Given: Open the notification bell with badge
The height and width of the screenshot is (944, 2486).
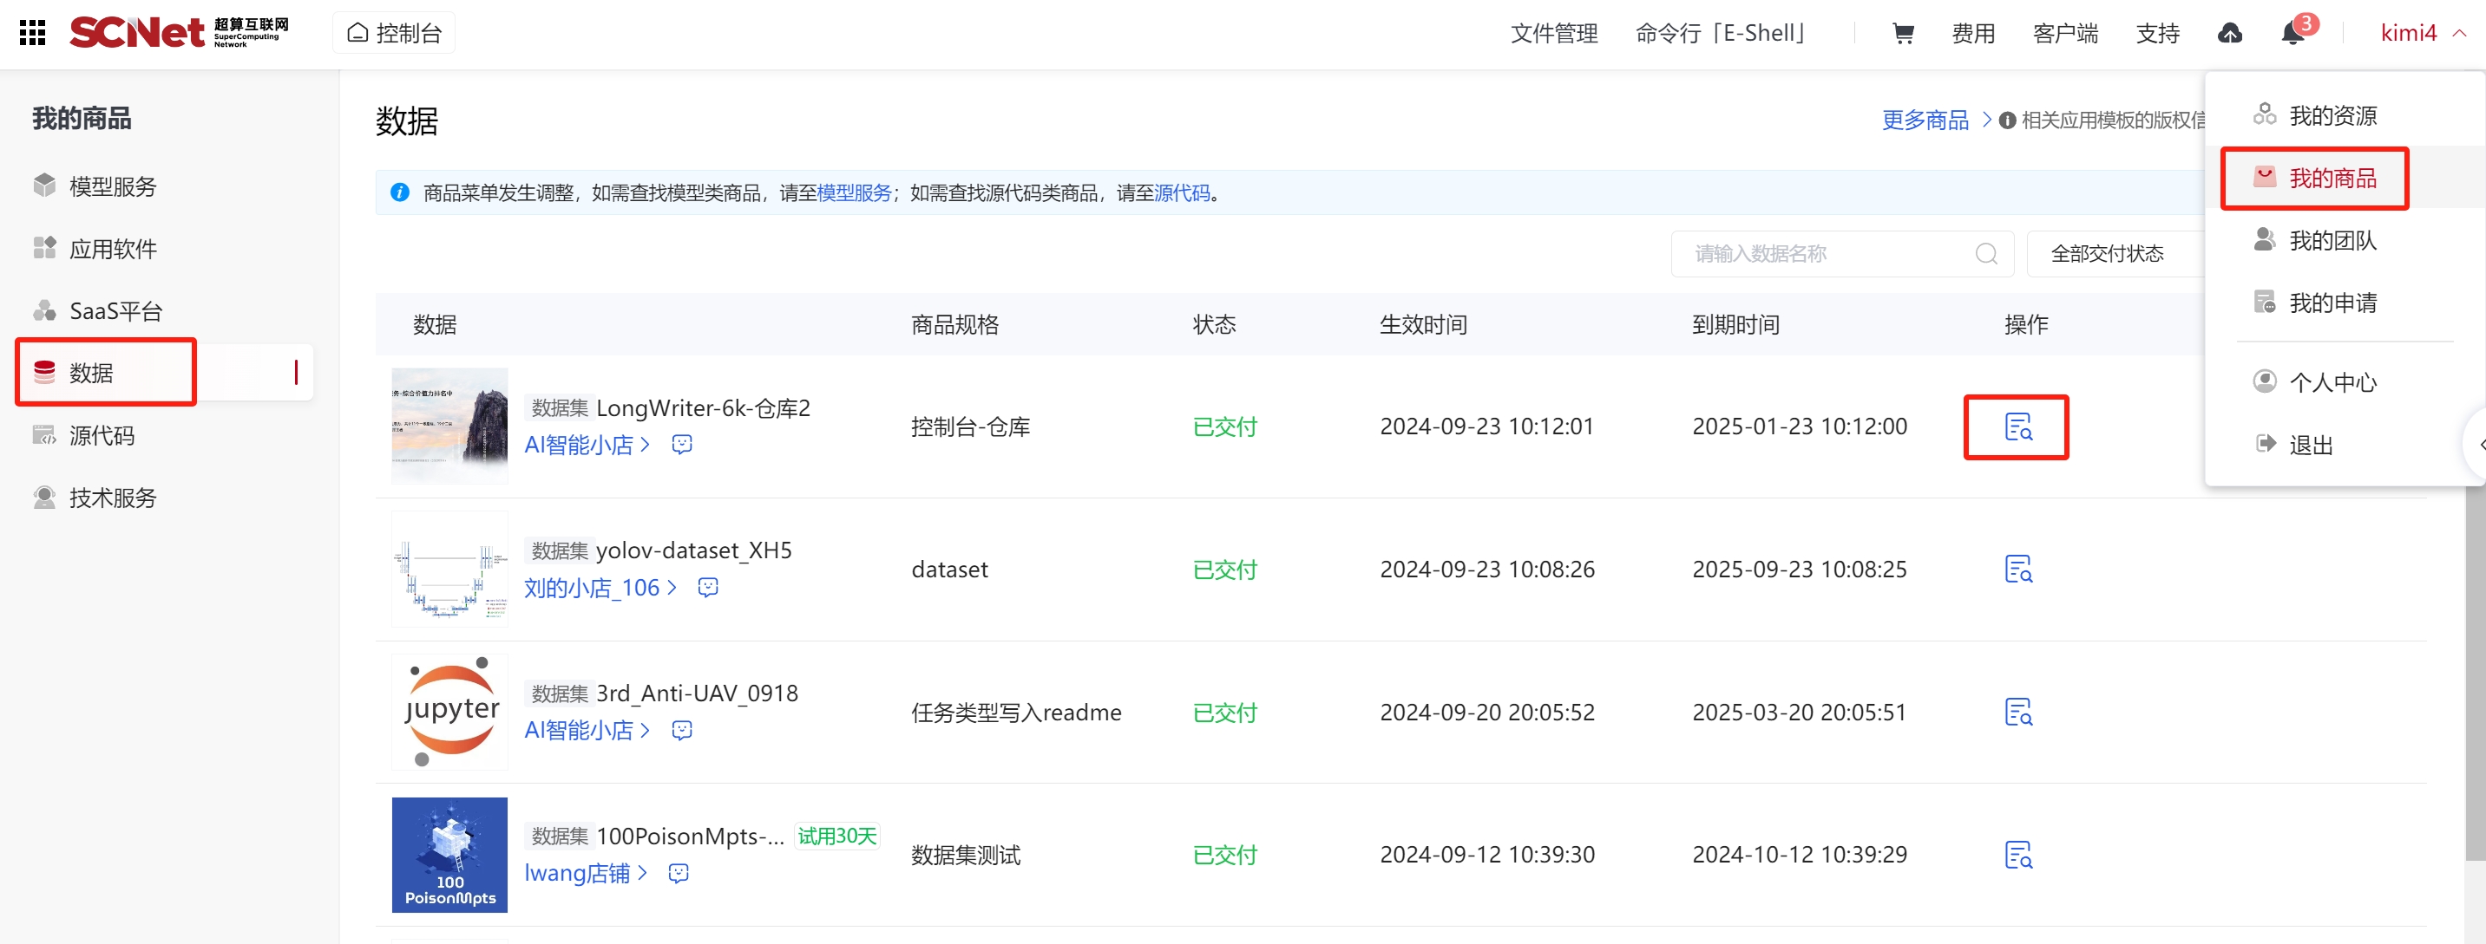Looking at the screenshot, I should [x=2293, y=33].
